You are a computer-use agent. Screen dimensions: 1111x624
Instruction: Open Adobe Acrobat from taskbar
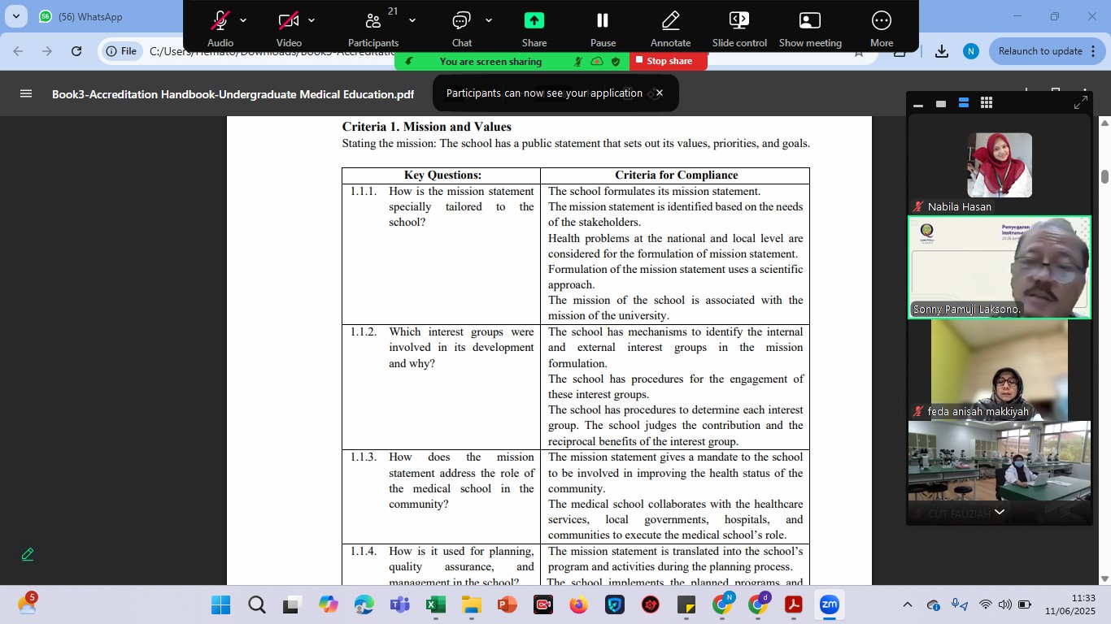click(x=793, y=605)
